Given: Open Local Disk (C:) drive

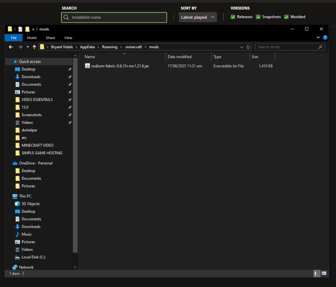Looking at the screenshot, I should [x=34, y=257].
